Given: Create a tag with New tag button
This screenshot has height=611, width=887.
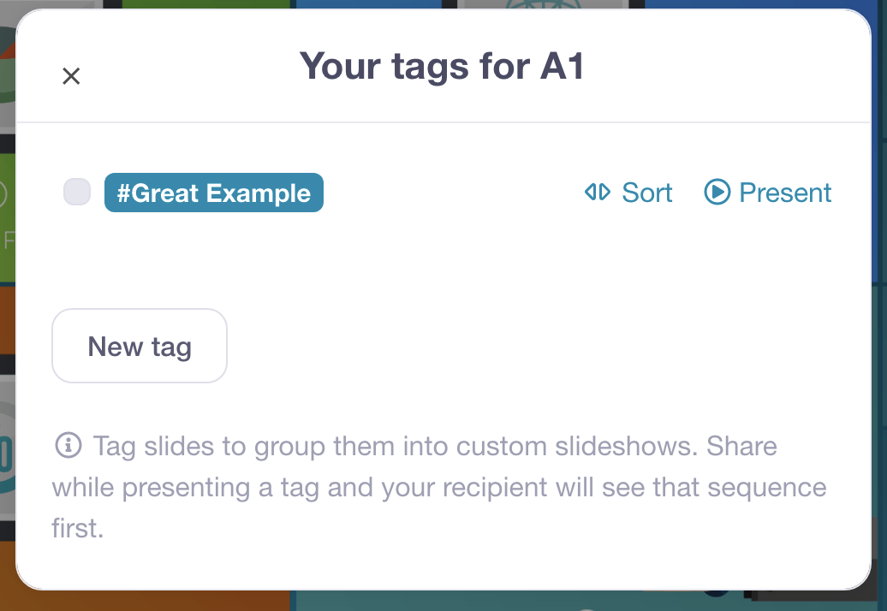Looking at the screenshot, I should point(140,347).
